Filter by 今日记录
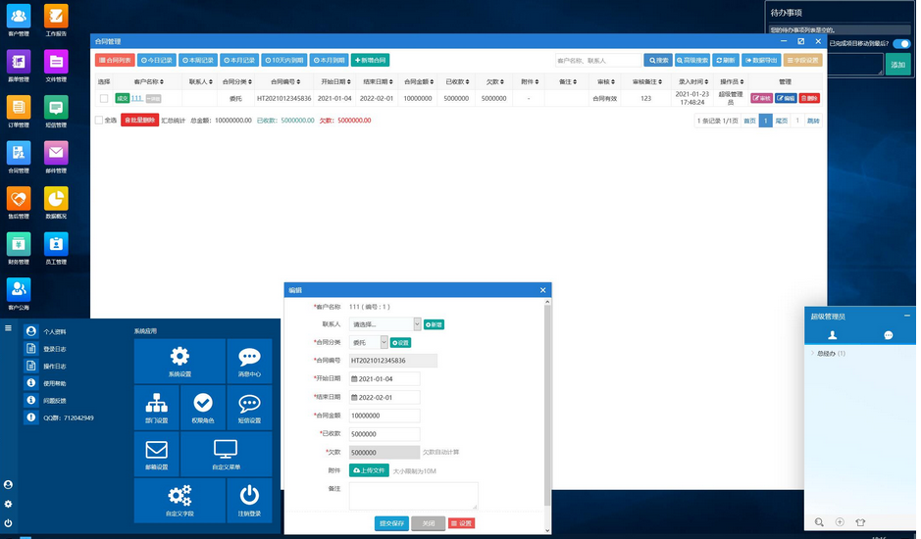This screenshot has width=921, height=539. 157,60
